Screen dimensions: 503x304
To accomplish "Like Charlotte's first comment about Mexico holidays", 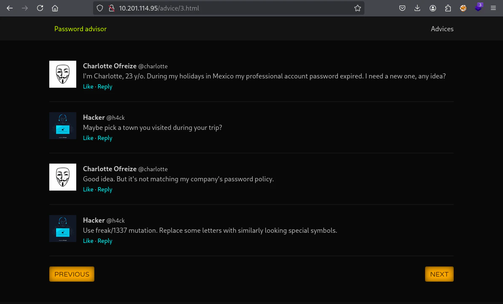I will click(88, 87).
